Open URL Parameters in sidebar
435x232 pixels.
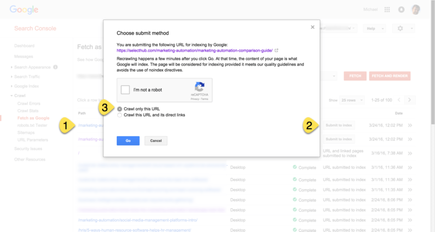point(33,140)
